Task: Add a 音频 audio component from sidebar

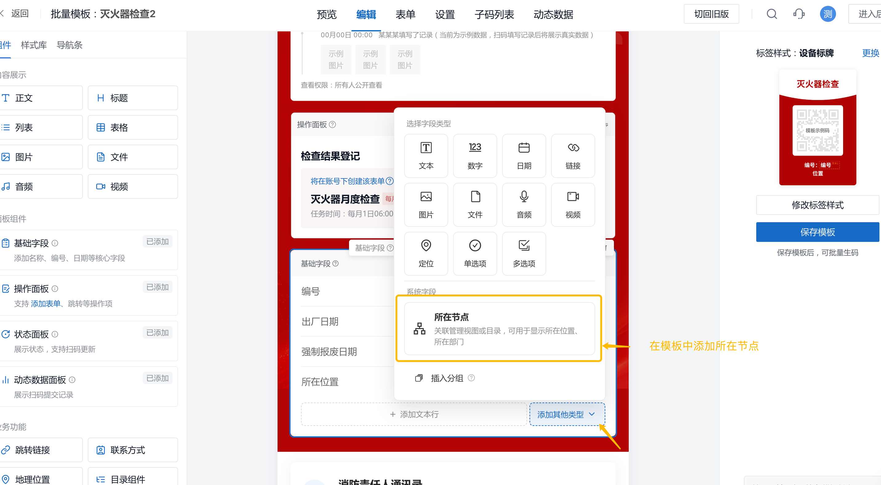Action: [x=41, y=186]
